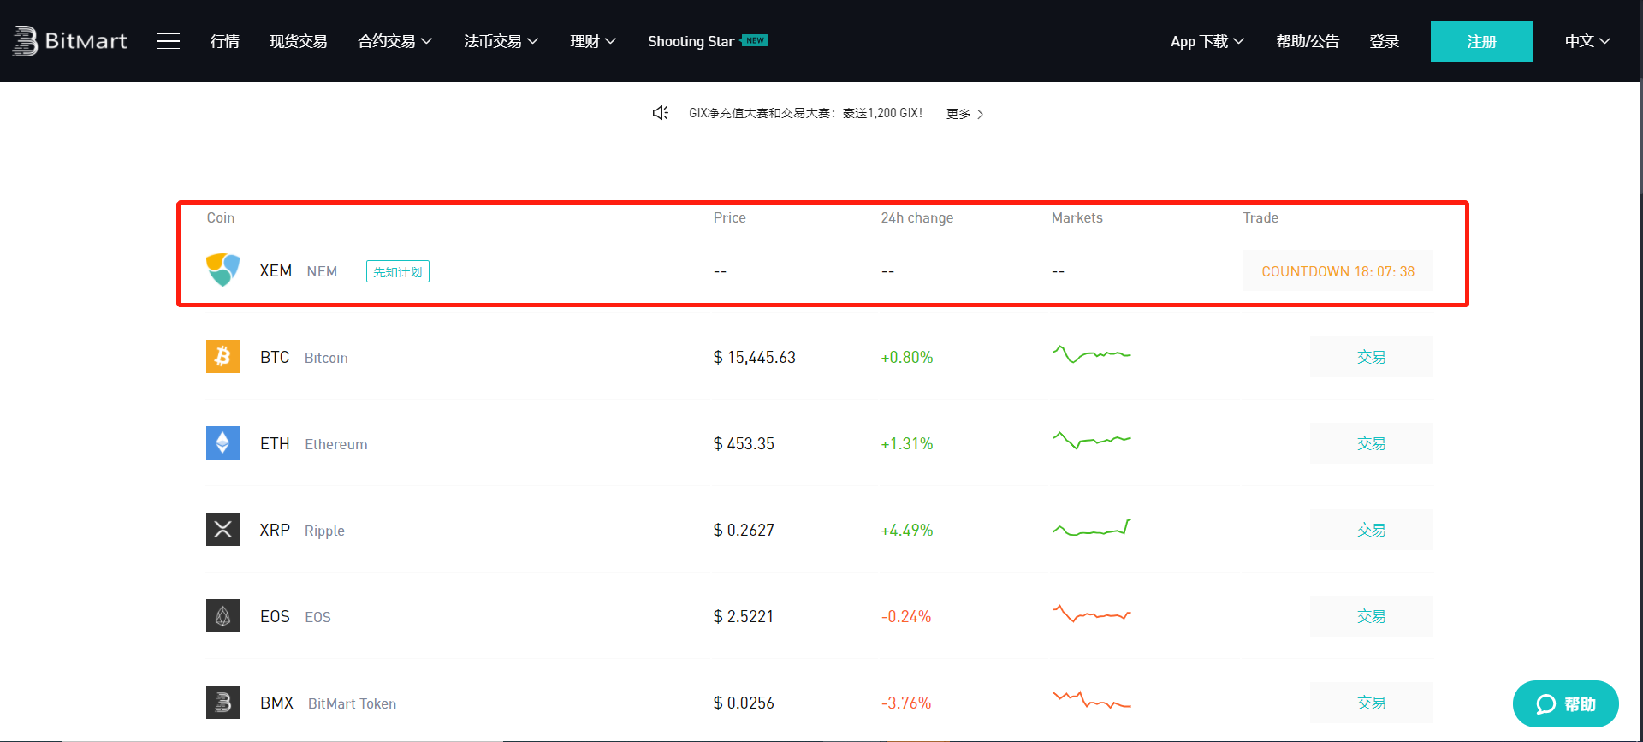This screenshot has height=742, width=1643.
Task: Click 交易 button for EOS
Action: (x=1371, y=616)
